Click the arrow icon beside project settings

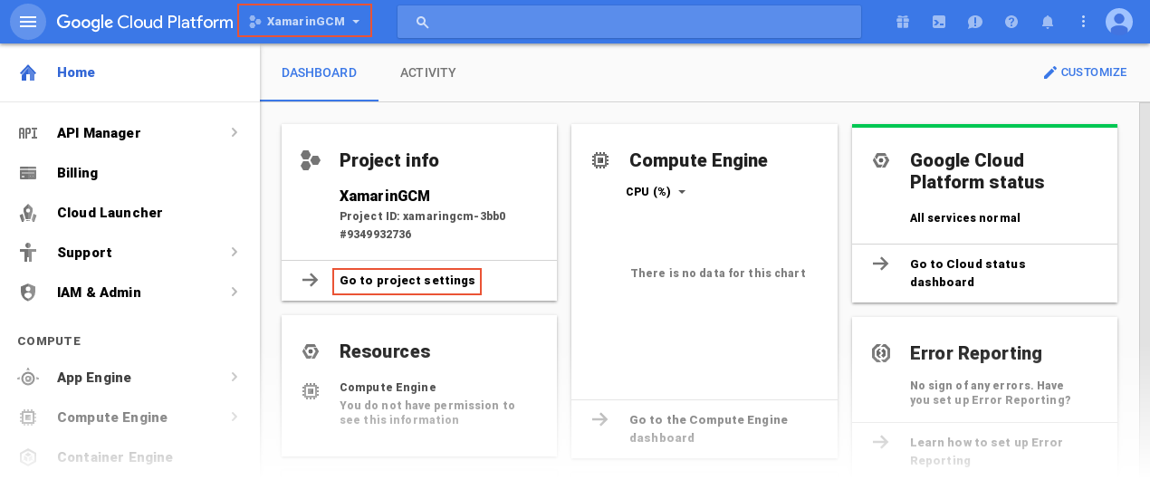(310, 280)
